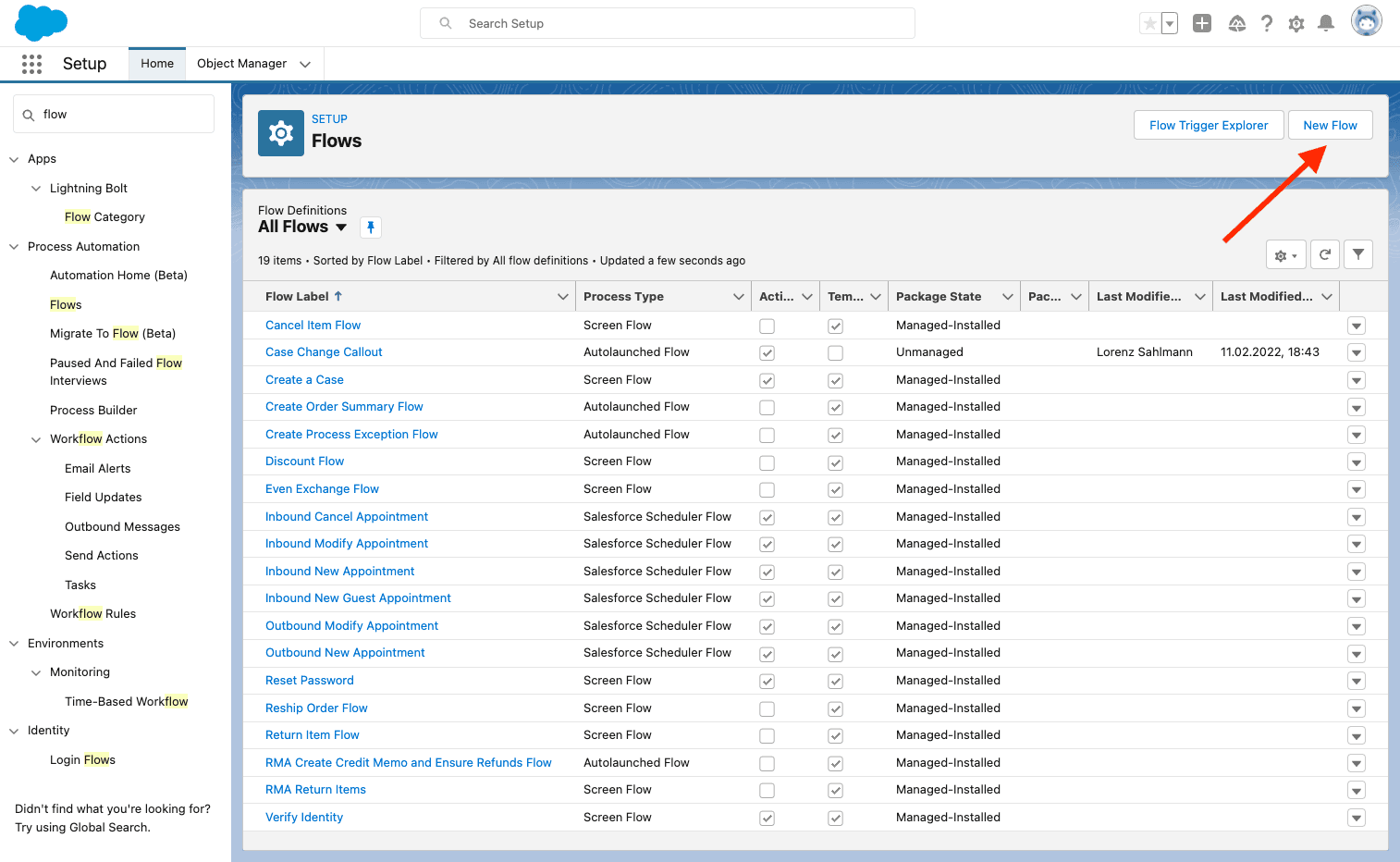Open the notifications bell icon

tap(1326, 22)
